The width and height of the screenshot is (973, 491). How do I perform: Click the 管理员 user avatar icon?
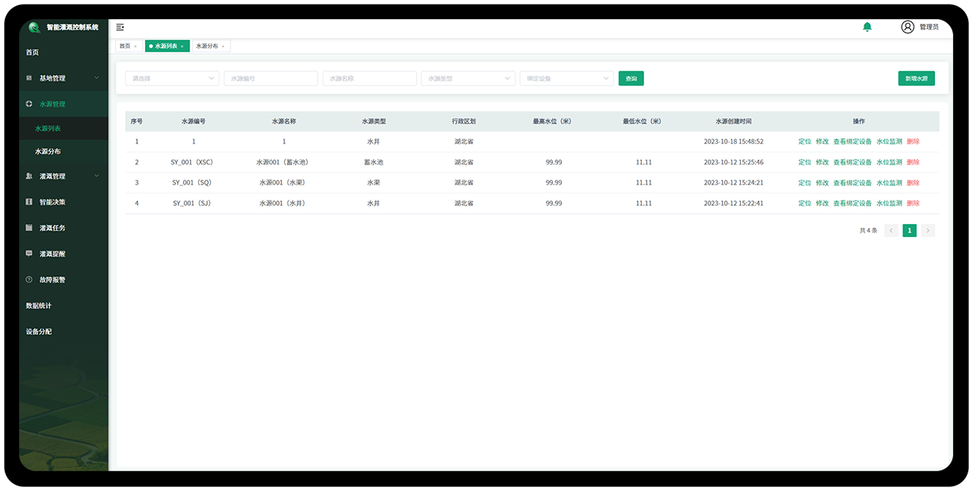click(x=907, y=27)
